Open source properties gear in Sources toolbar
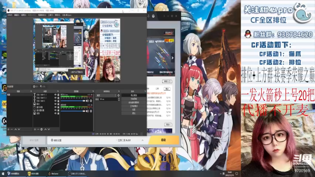Screen dimensions: 315x177 click(41, 129)
